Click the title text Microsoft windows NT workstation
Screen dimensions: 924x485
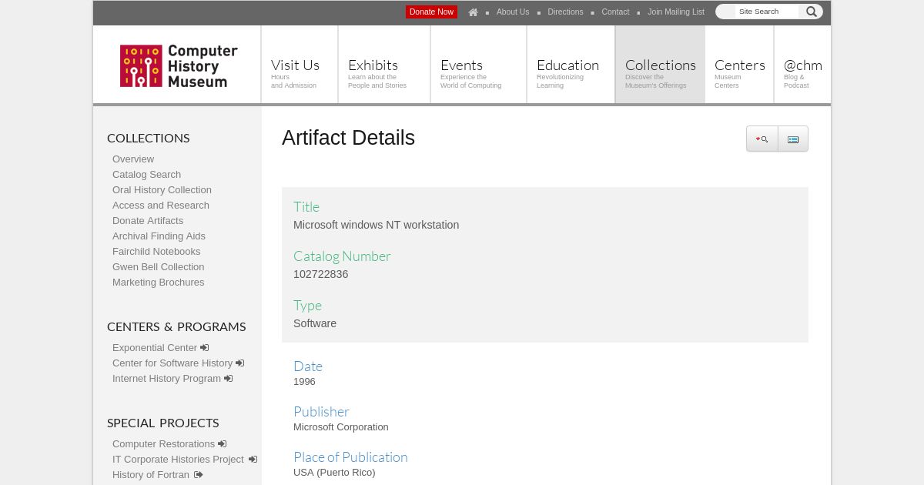[x=376, y=225]
